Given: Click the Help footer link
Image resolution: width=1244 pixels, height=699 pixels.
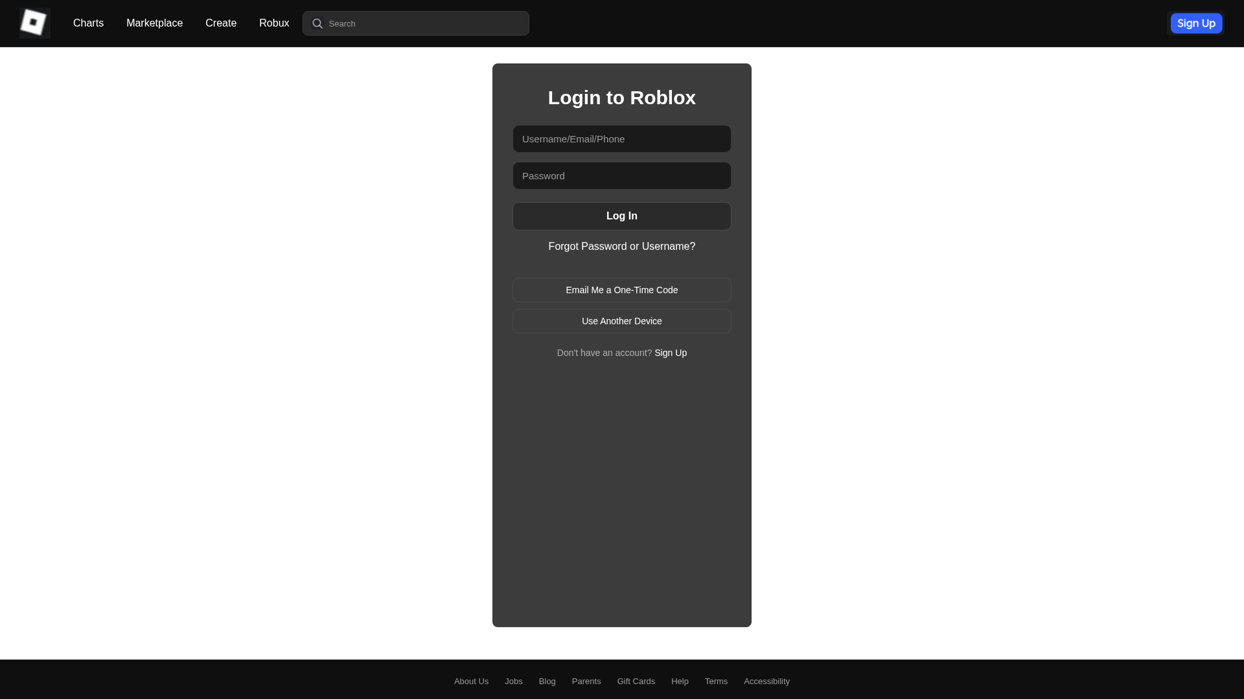Looking at the screenshot, I should point(680,682).
